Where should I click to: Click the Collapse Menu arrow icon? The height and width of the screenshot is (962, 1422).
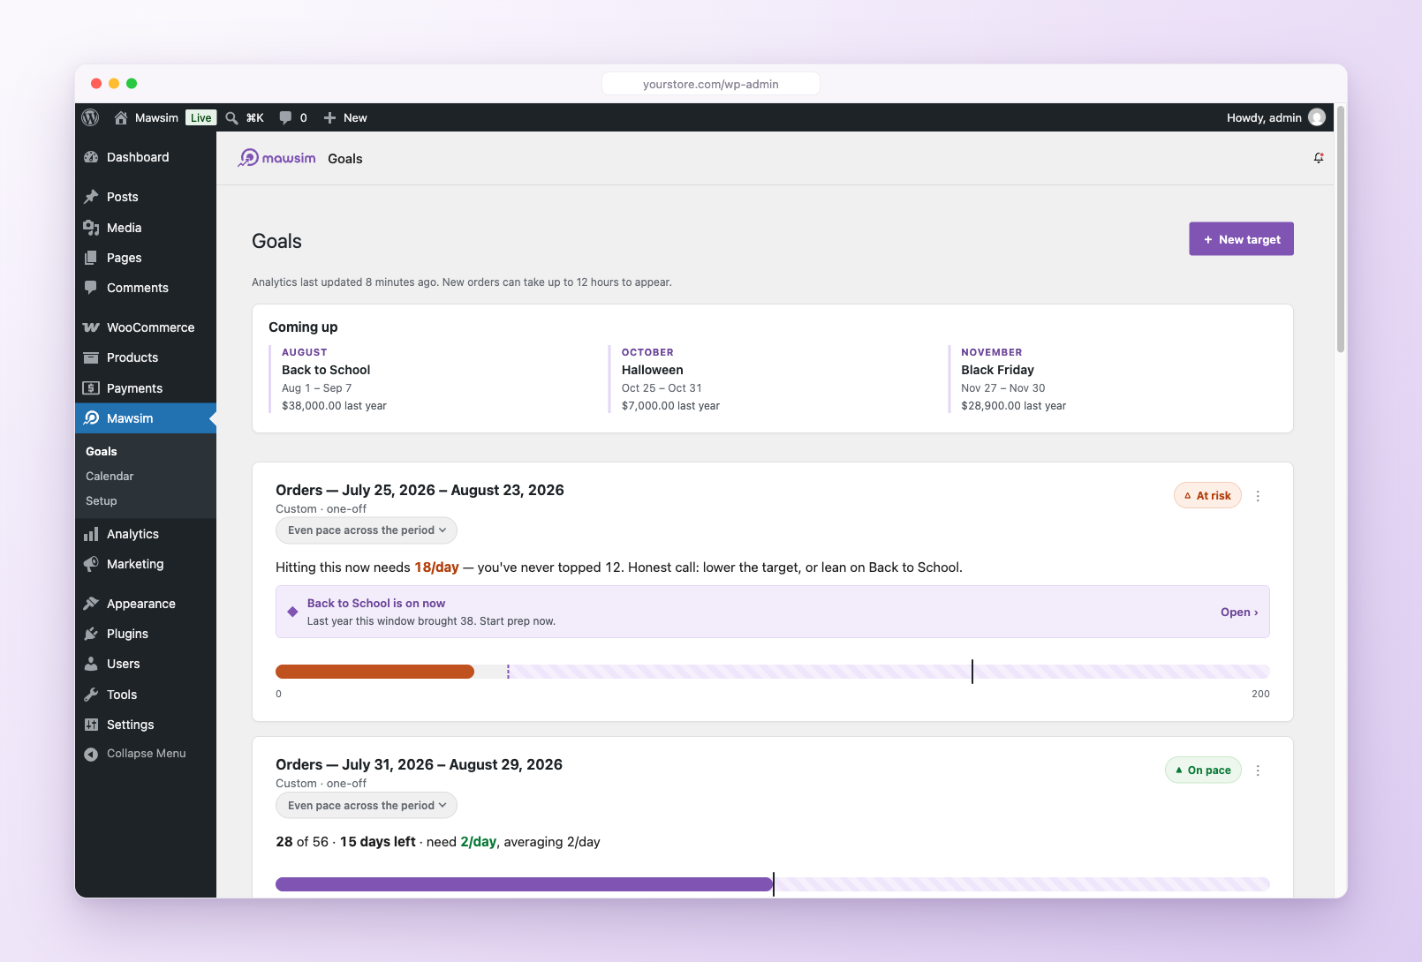pos(91,754)
